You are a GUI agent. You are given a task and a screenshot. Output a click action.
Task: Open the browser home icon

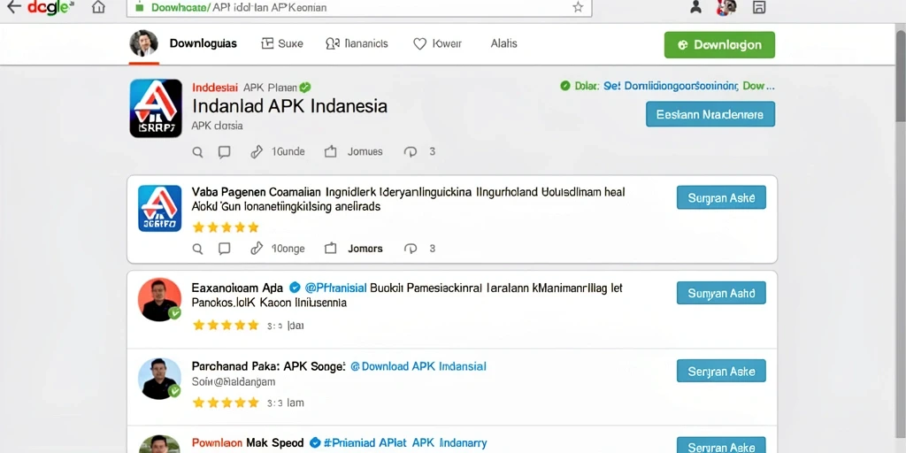(99, 7)
